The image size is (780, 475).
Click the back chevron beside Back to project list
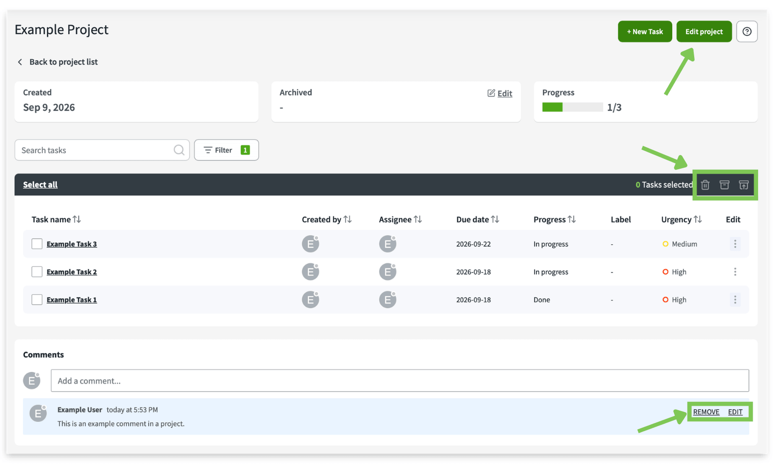[20, 62]
